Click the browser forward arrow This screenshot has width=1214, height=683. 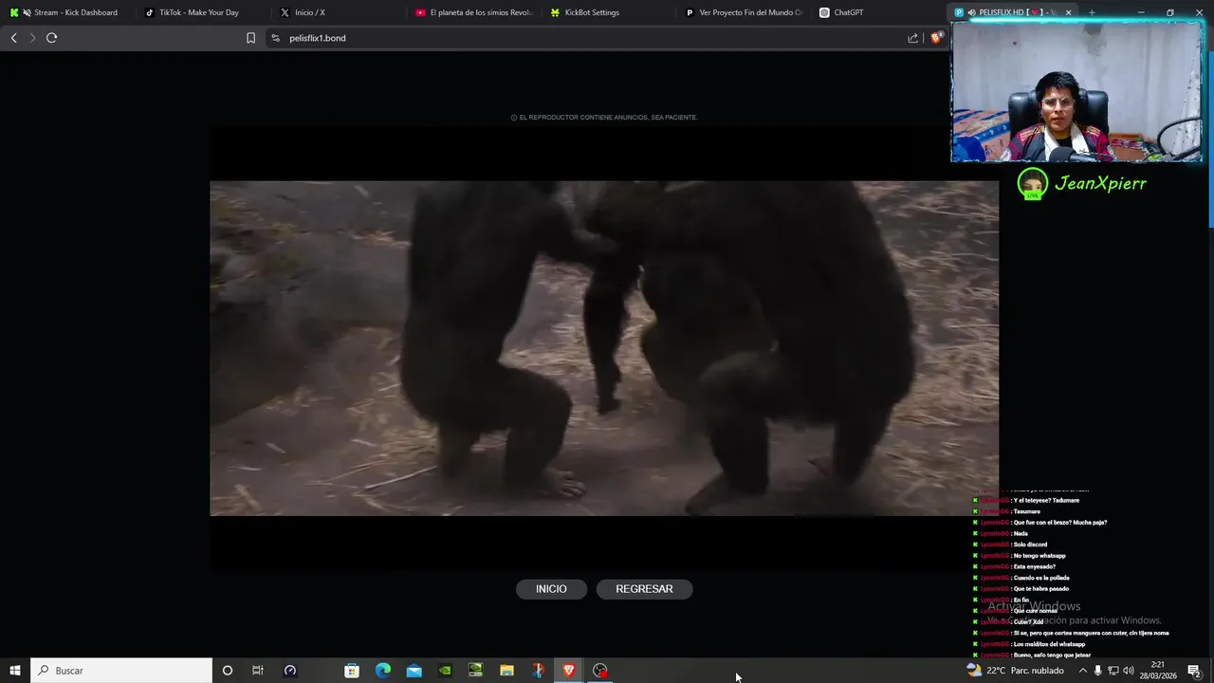tap(32, 38)
